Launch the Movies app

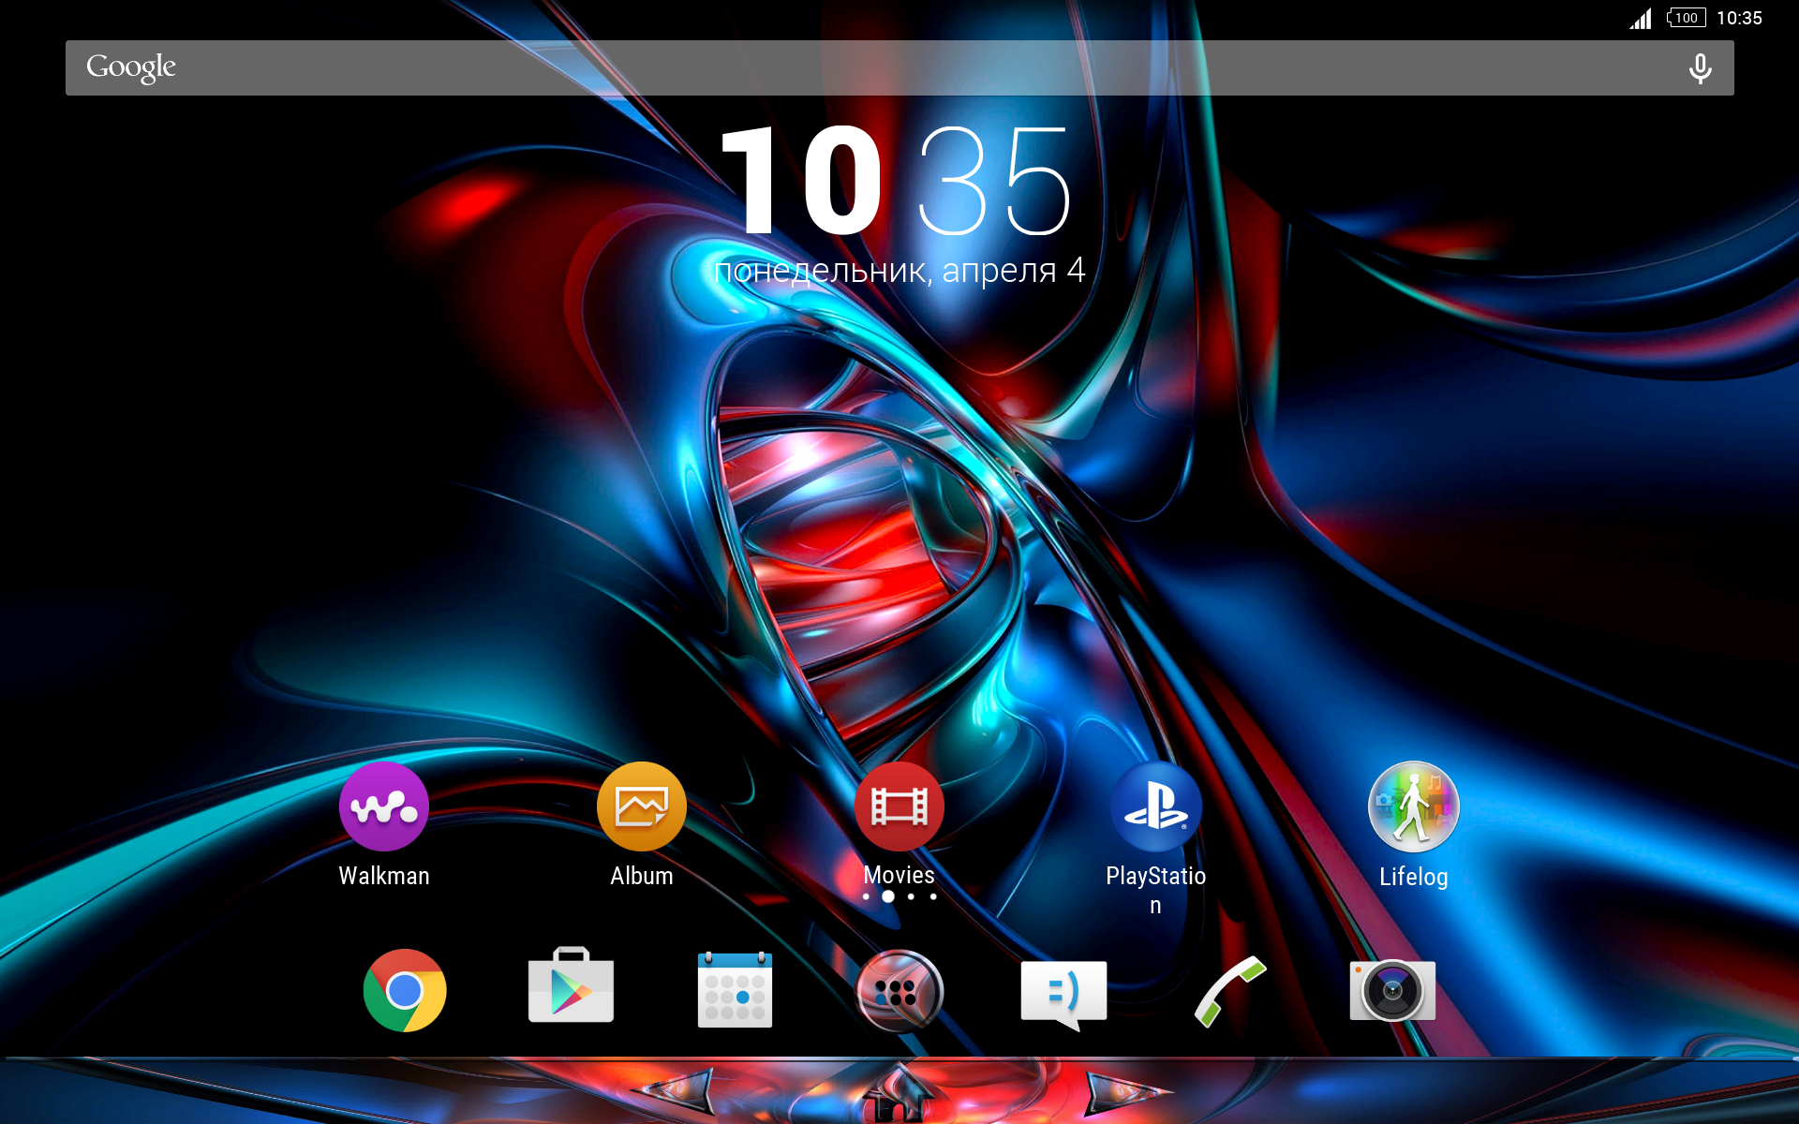coord(899,806)
